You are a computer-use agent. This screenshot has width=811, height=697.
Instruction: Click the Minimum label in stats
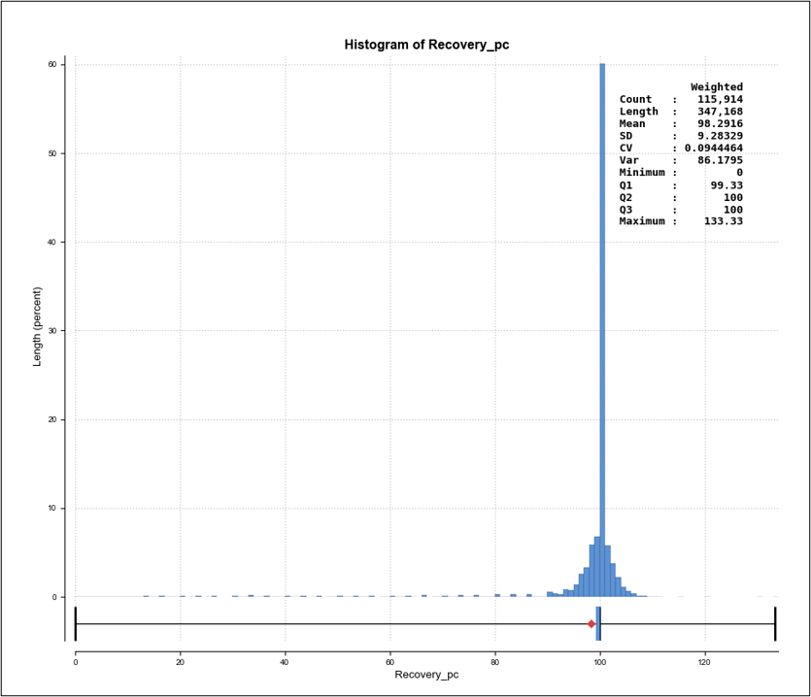[x=642, y=173]
